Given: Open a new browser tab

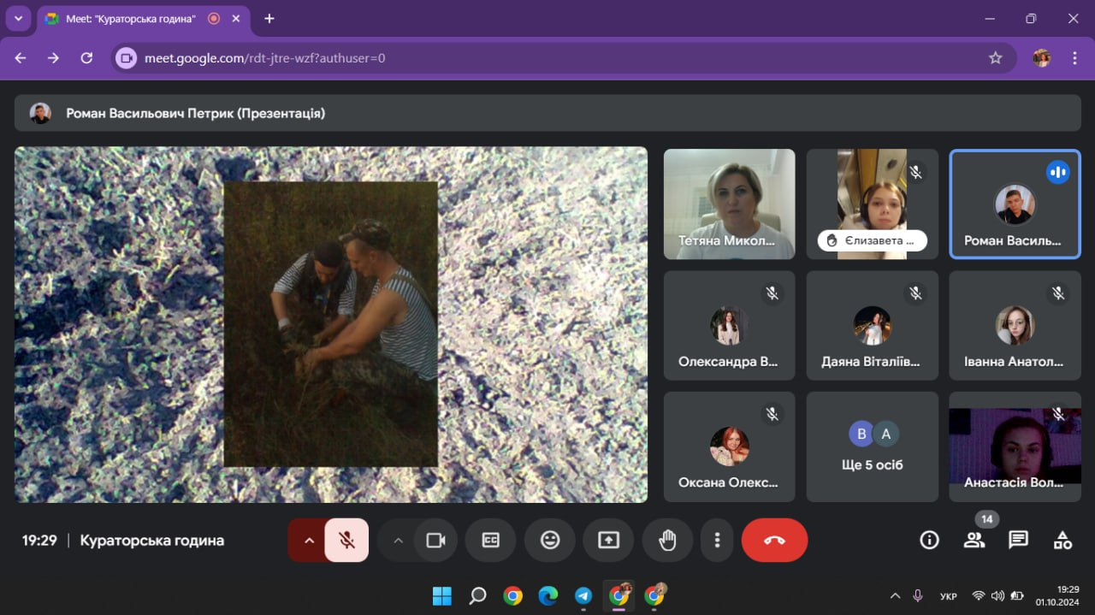Looking at the screenshot, I should (269, 19).
